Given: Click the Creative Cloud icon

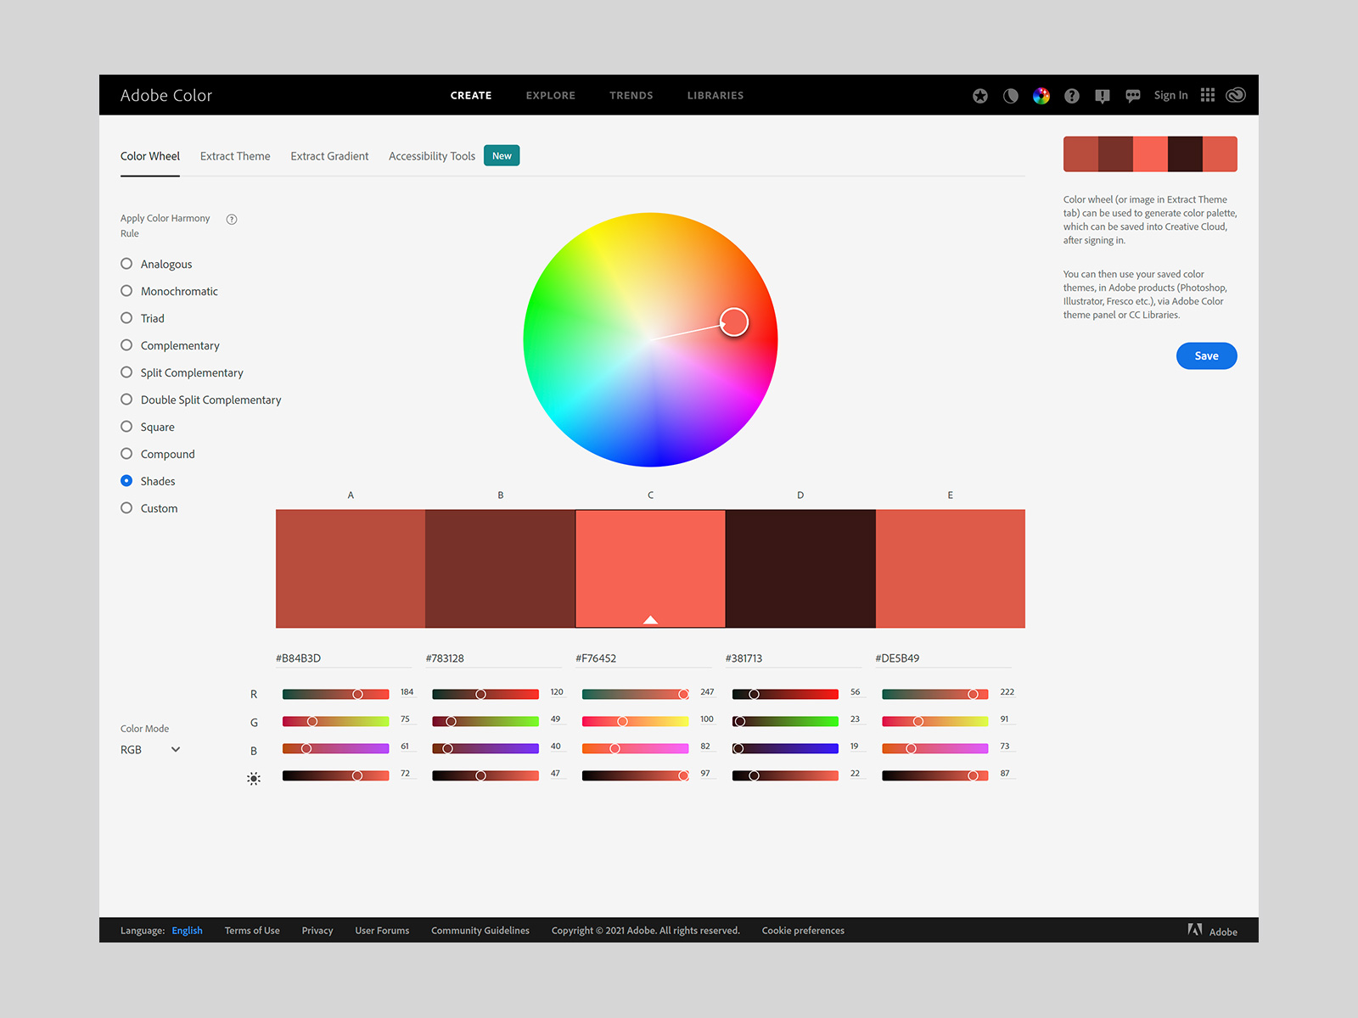Looking at the screenshot, I should point(1234,95).
